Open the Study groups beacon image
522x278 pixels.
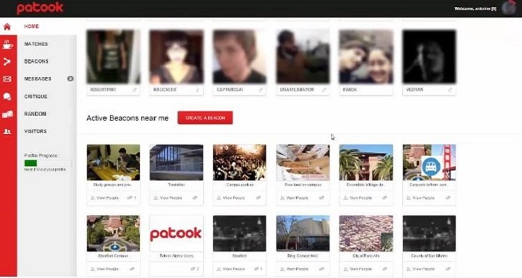pyautogui.click(x=113, y=162)
